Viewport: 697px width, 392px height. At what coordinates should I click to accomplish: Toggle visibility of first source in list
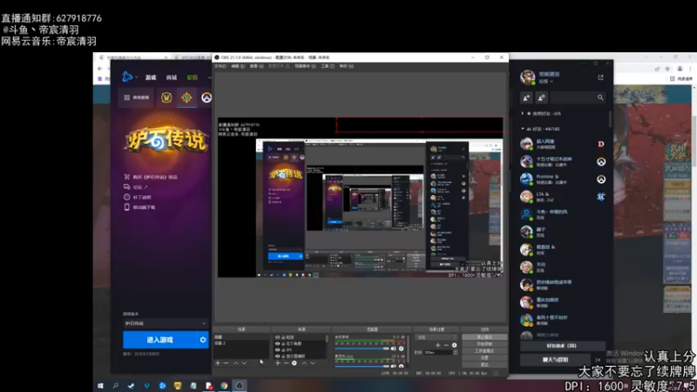(277, 337)
